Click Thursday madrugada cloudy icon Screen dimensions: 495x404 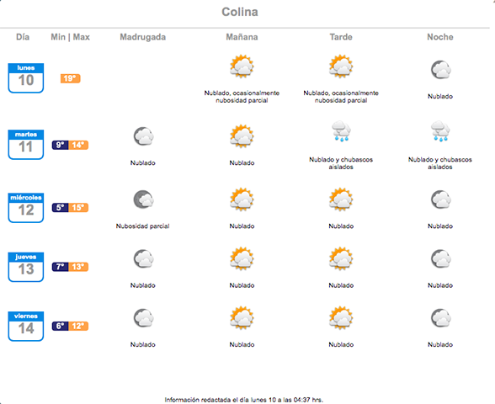coord(143,259)
